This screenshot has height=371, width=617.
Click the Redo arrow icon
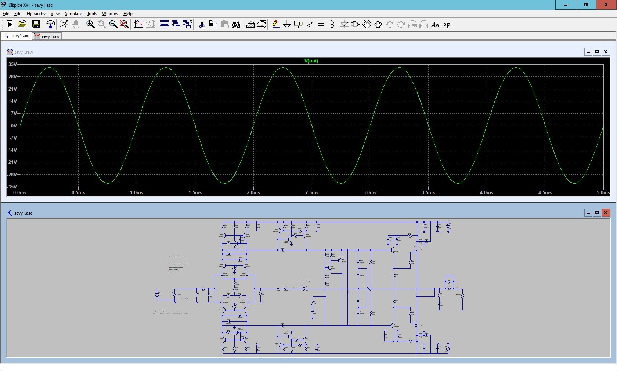(401, 24)
